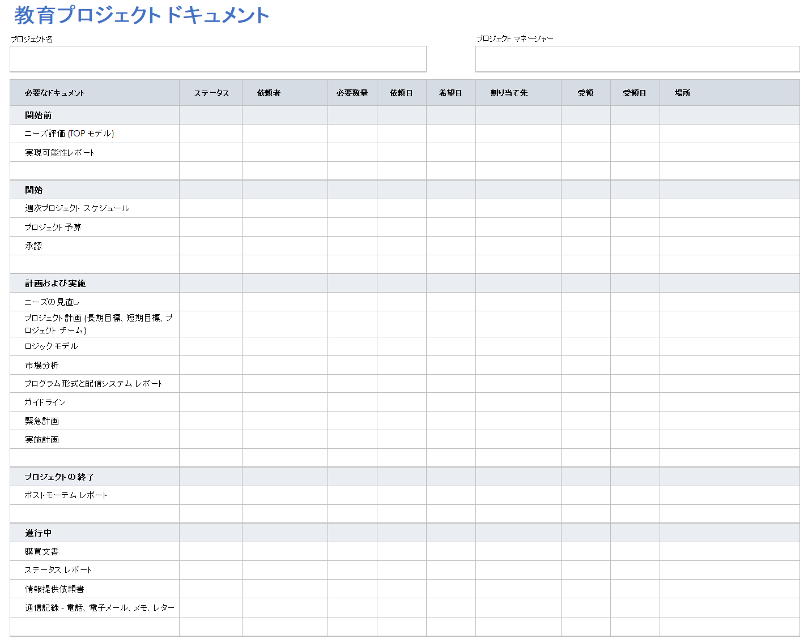Click the プロジェクト計画 (長期目標、短期目標) row

click(405, 324)
